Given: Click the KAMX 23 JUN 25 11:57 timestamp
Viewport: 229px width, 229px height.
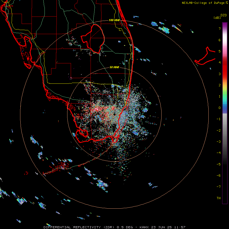Looking at the screenshot, I should click(163, 227).
